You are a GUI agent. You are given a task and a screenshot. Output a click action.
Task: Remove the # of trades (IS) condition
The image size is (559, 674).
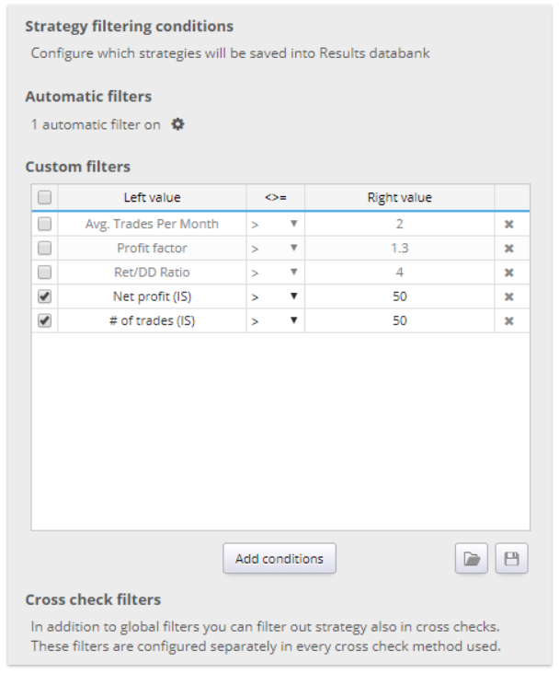click(x=508, y=320)
